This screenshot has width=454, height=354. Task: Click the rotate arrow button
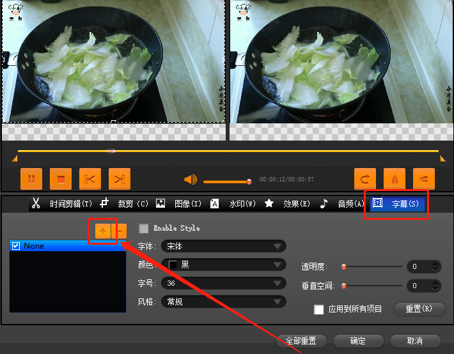(365, 179)
